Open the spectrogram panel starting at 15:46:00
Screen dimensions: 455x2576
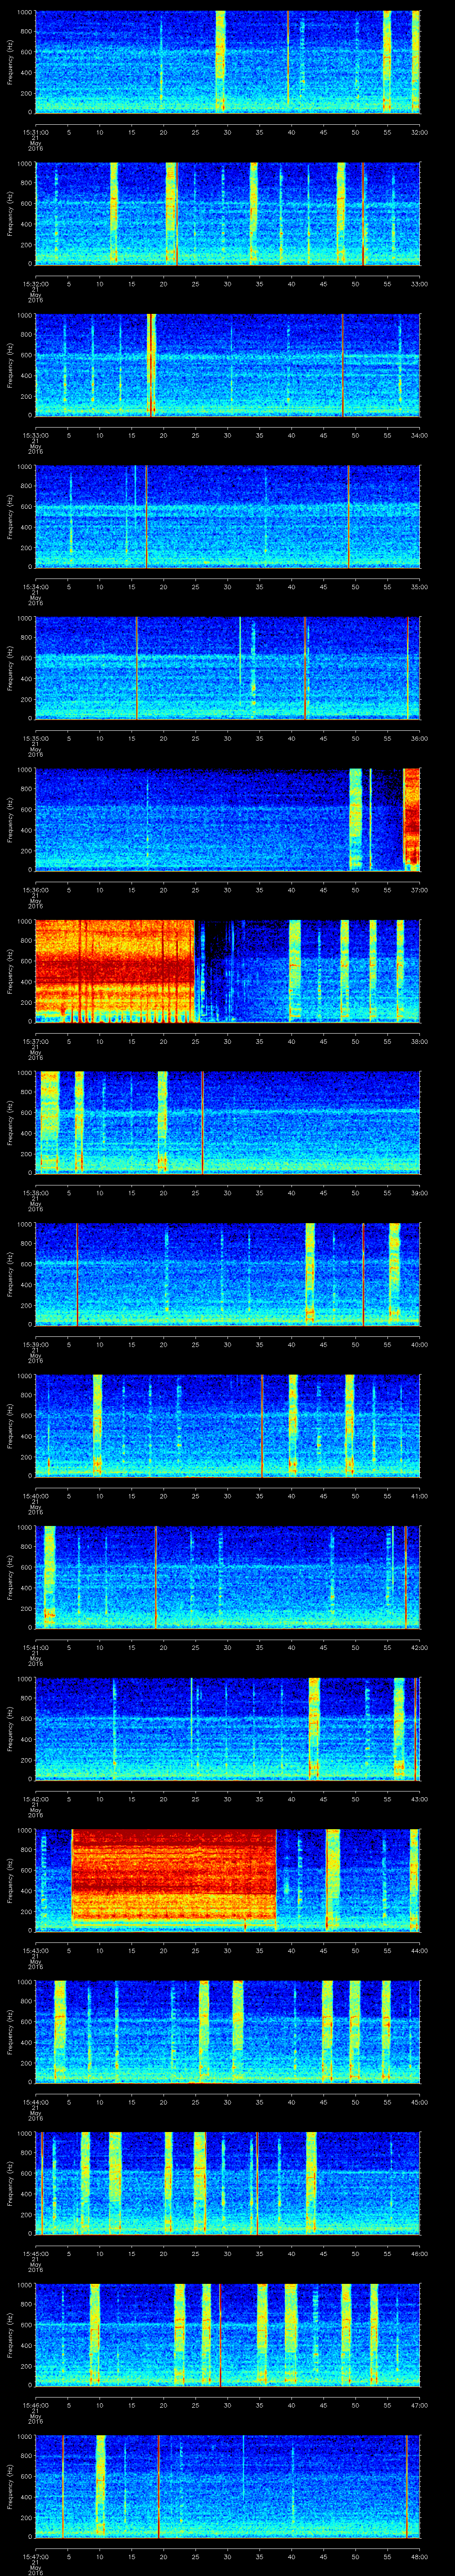pyautogui.click(x=227, y=2334)
